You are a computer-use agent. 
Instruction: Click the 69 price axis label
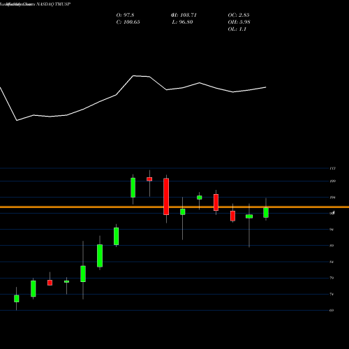(x=332, y=310)
